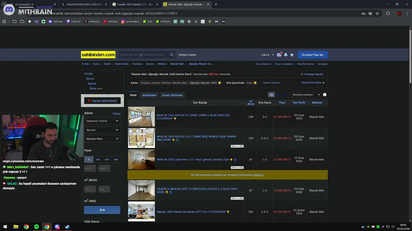Open the Gelişmiş sıralama sort dropdown

coord(306,95)
